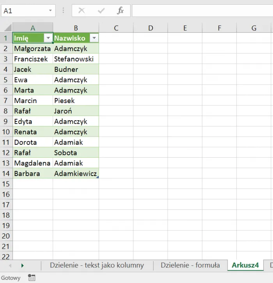The height and width of the screenshot is (283, 273).
Task: Switch to sheet Dzielenie - tekst jako kolumny
Action: coord(97,265)
